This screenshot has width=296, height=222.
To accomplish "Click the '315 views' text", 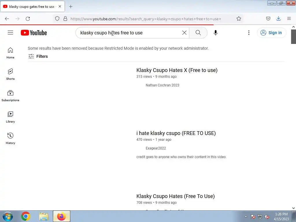I will point(144,76).
